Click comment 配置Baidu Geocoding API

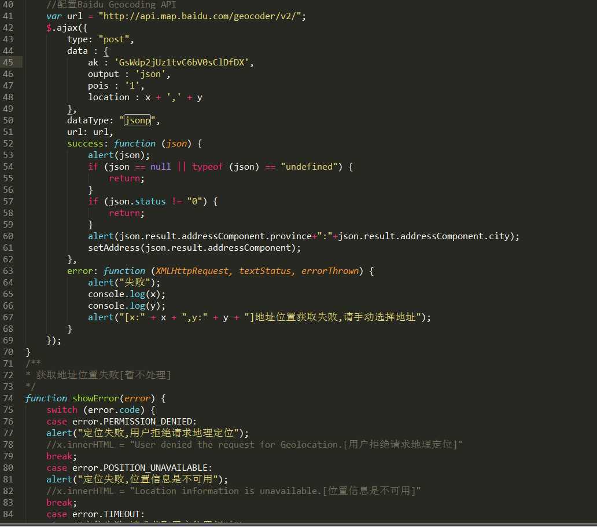111,5
